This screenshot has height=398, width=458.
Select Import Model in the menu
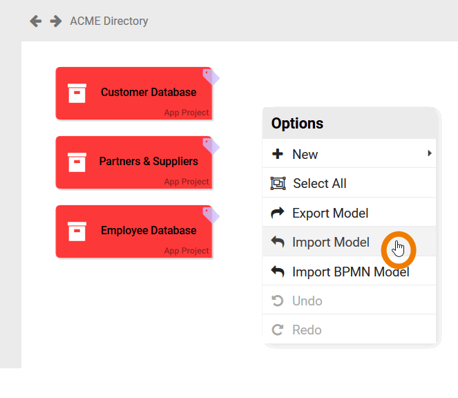(330, 243)
